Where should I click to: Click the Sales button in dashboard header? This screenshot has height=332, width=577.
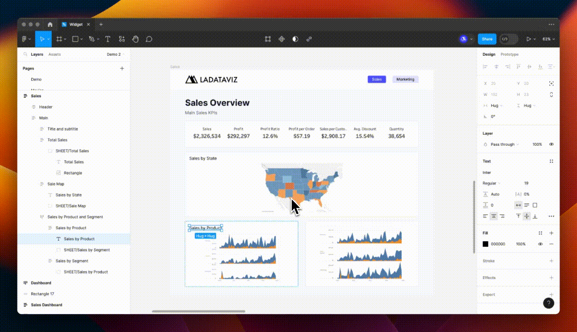377,79
